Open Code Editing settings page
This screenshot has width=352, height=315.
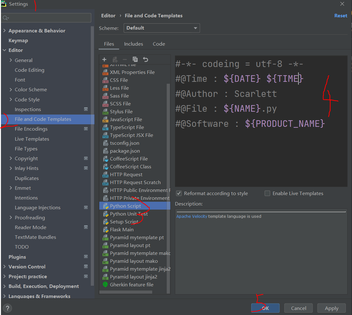coord(29,70)
